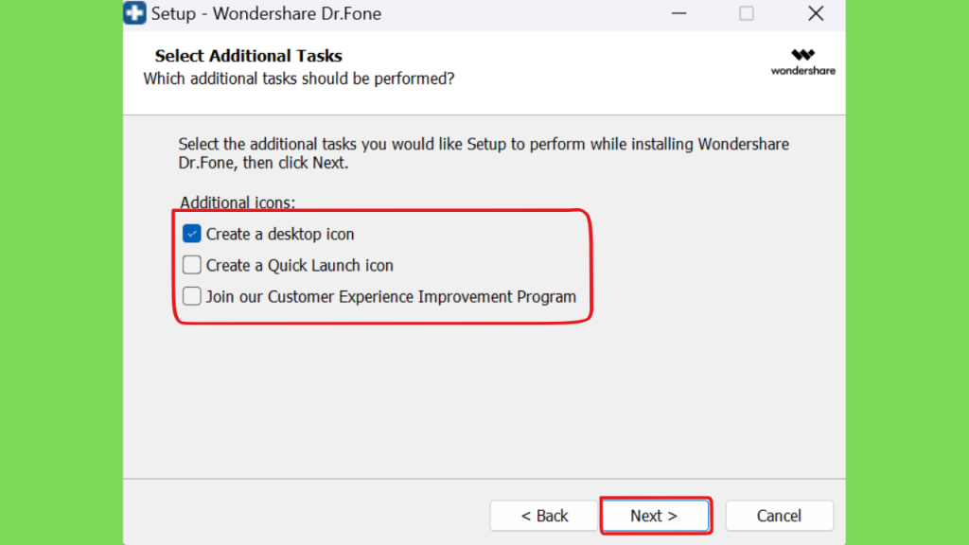This screenshot has height=545, width=969.
Task: Click the Wondershare logo mark
Action: (x=802, y=55)
